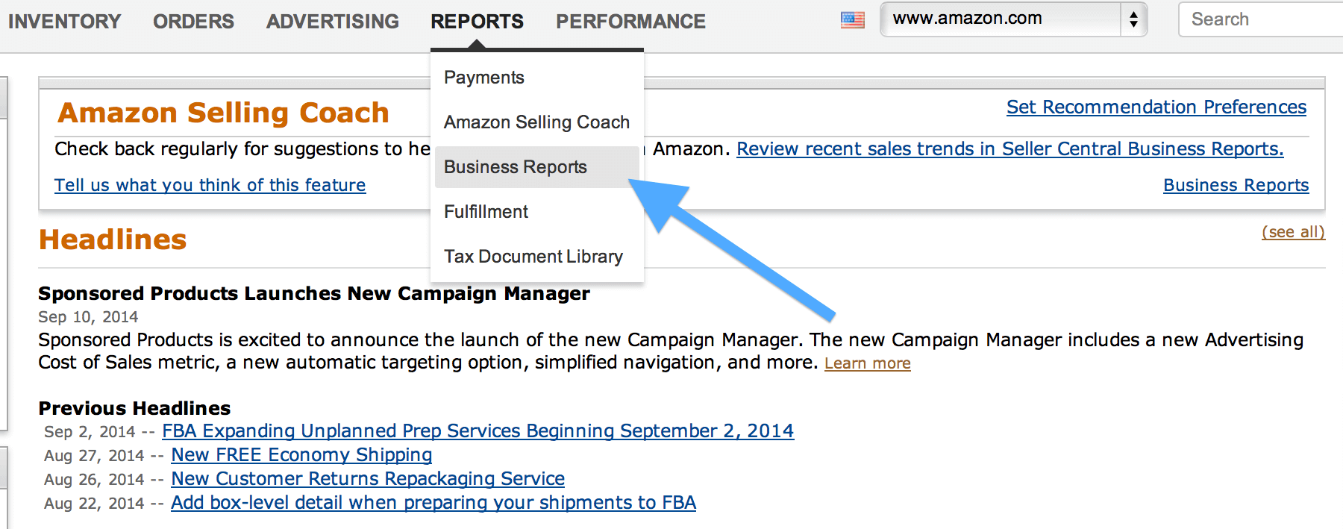The image size is (1343, 529).
Task: Follow the Review recent sales trends link
Action: click(x=1010, y=149)
